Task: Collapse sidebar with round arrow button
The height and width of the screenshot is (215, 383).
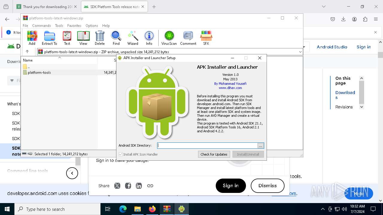Action: pos(72,173)
